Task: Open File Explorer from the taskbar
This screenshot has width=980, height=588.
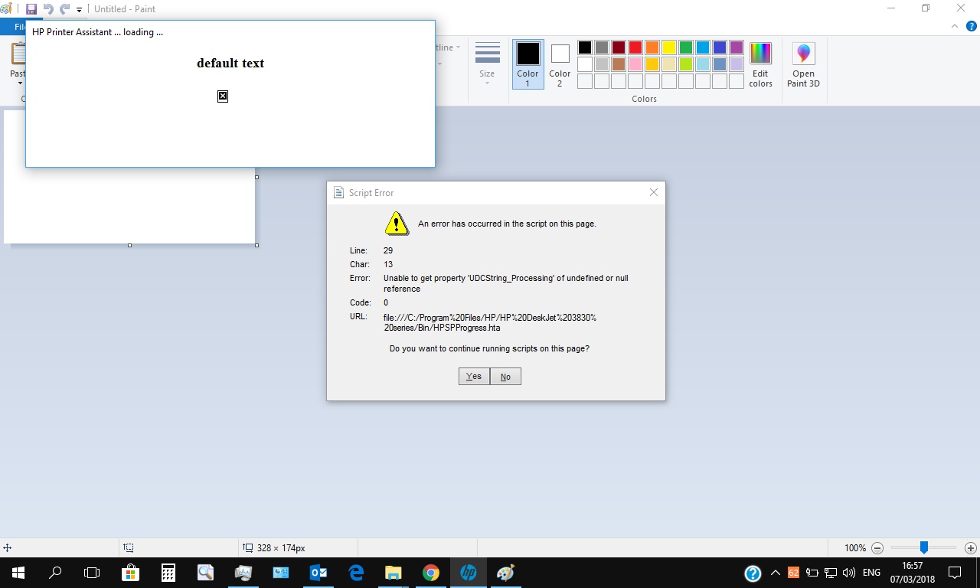Action: tap(394, 573)
